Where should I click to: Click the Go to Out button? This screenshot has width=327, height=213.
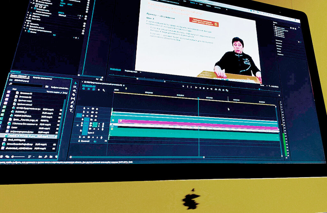pos(211,89)
